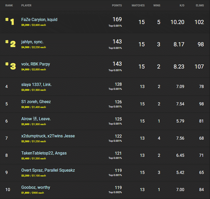Click the Airow, Leave. team name
This screenshot has width=210, height=199.
pos(36,119)
